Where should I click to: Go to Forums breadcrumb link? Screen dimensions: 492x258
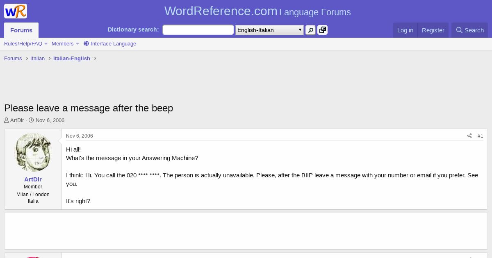pos(13,58)
